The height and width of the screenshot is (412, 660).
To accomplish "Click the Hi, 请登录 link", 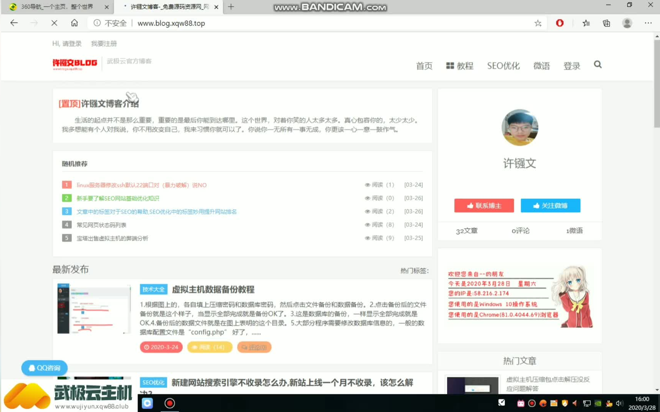I will [x=67, y=43].
